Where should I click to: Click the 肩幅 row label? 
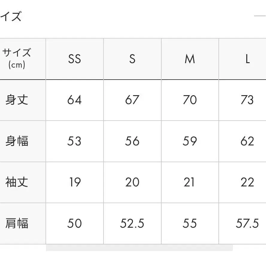pyautogui.click(x=17, y=224)
